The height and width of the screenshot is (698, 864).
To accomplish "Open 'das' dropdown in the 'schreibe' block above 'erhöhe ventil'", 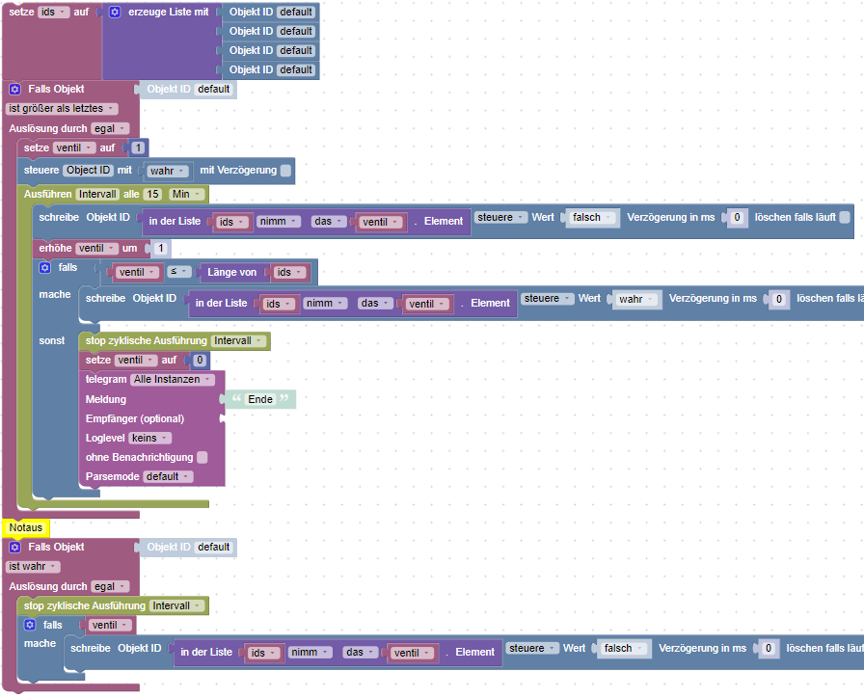I will pos(329,222).
